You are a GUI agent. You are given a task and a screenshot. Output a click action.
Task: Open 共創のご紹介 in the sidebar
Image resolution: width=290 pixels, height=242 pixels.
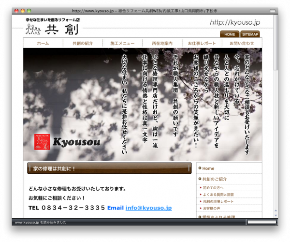(x=229, y=179)
